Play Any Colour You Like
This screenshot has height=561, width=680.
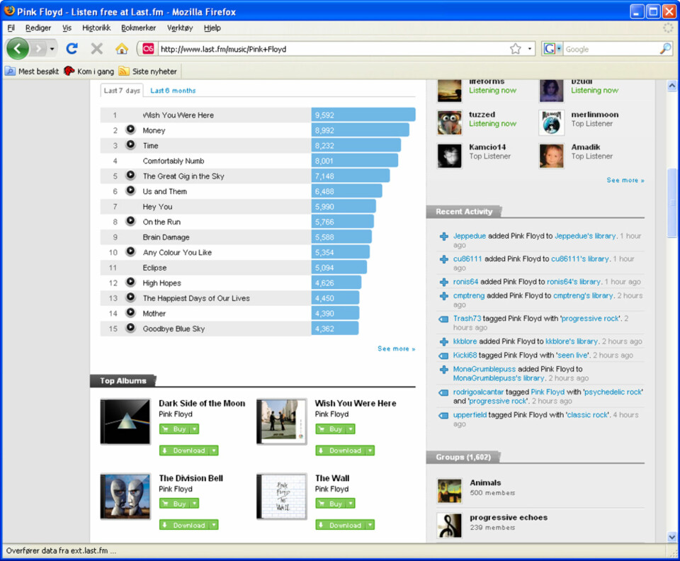point(130,251)
